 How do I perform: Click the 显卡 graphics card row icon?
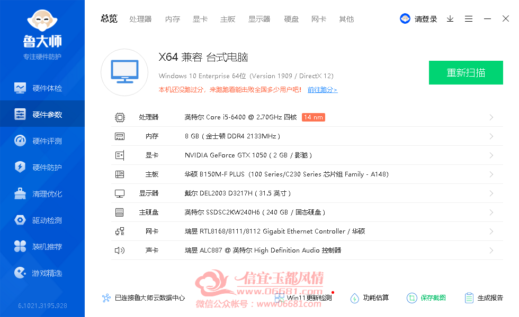(x=120, y=155)
